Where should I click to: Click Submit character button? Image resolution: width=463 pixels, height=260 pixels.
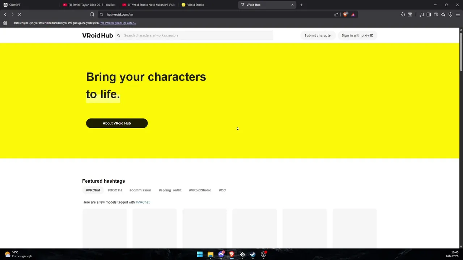[318, 35]
